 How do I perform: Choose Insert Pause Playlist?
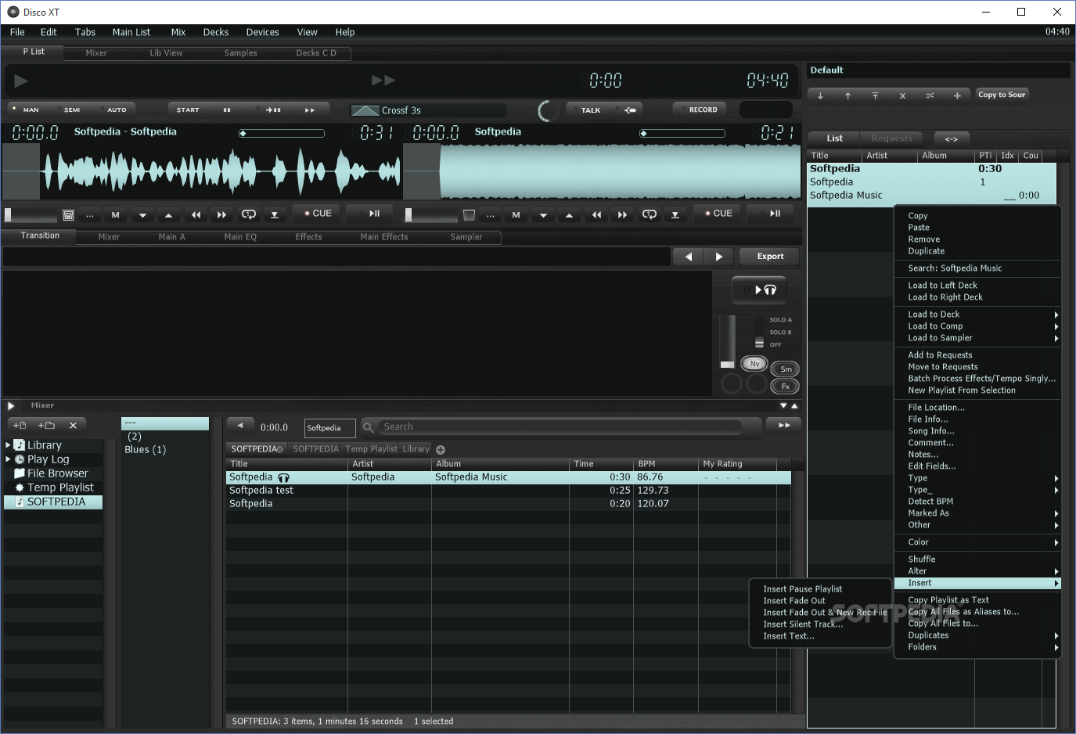(803, 589)
